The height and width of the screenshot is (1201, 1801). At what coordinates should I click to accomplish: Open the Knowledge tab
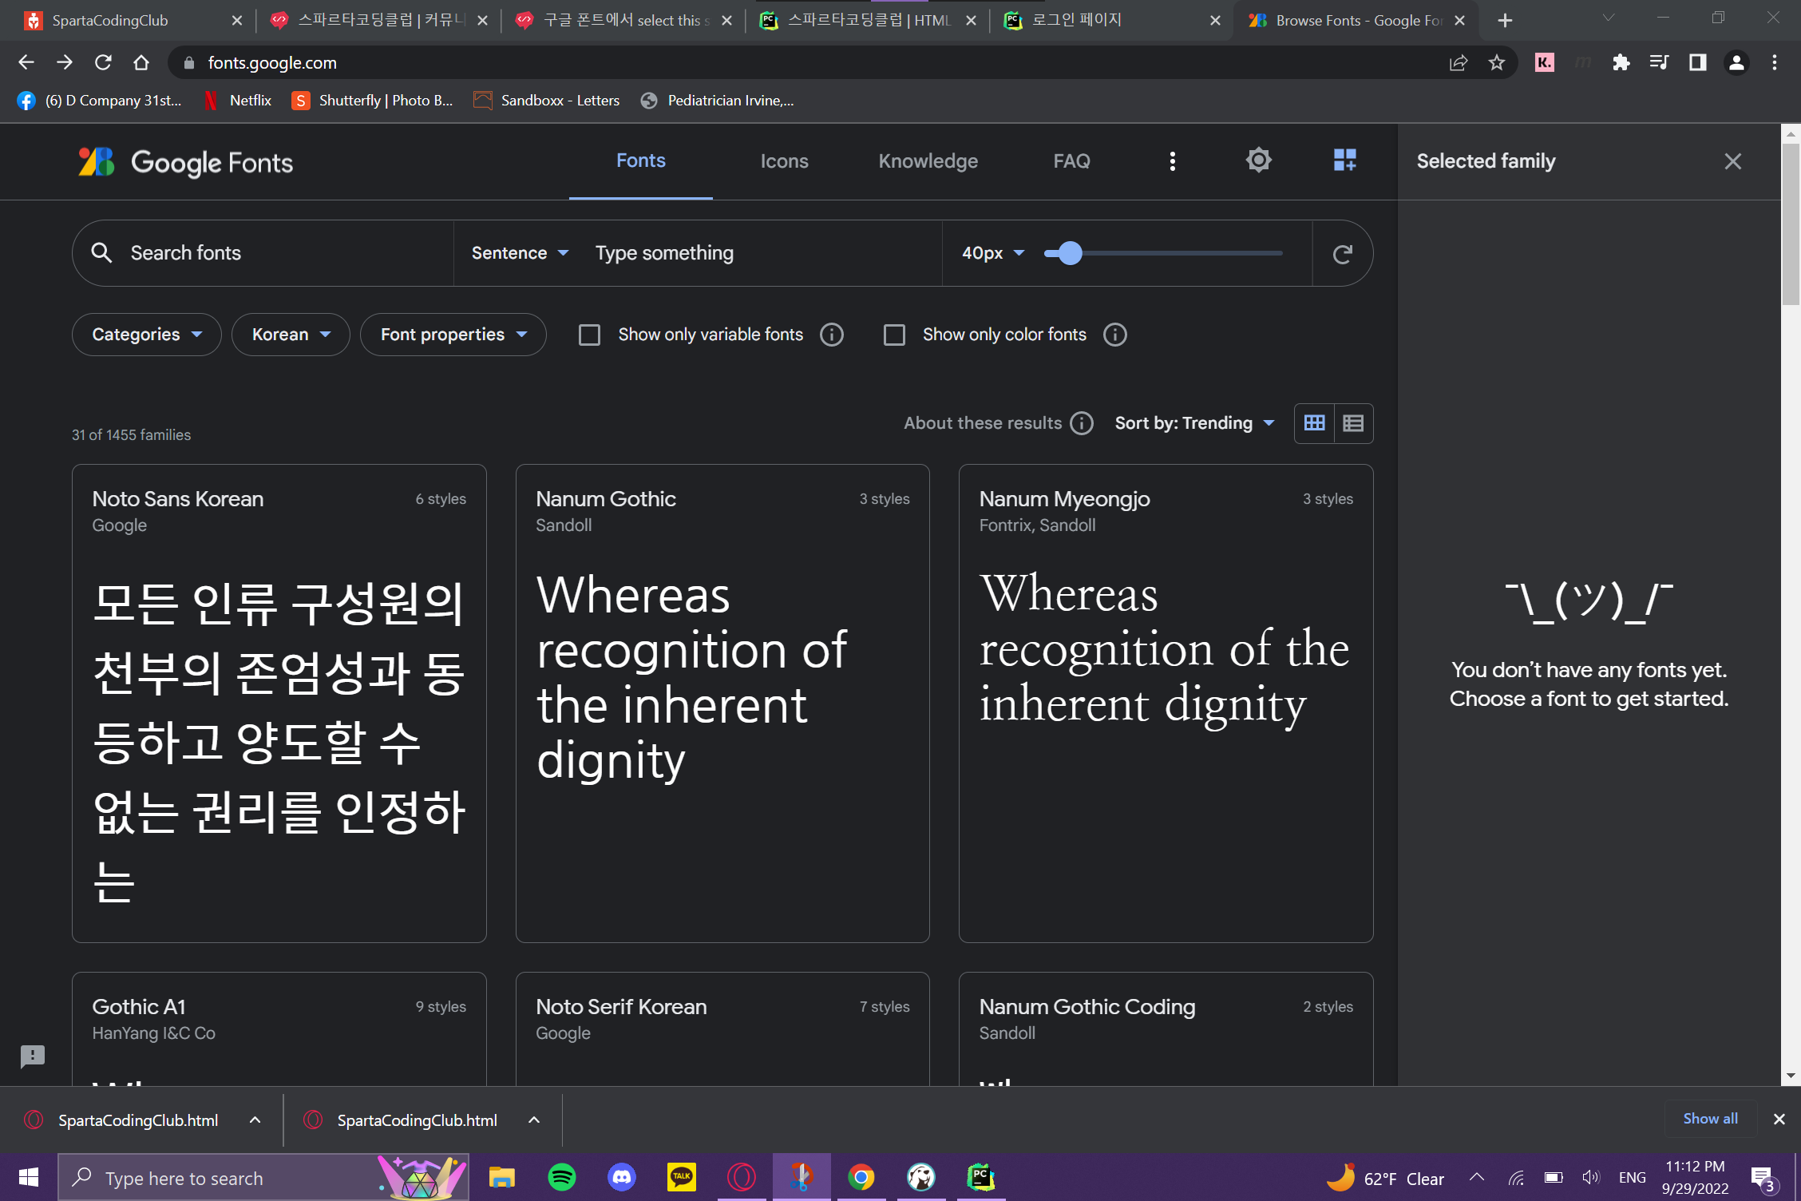[928, 161]
